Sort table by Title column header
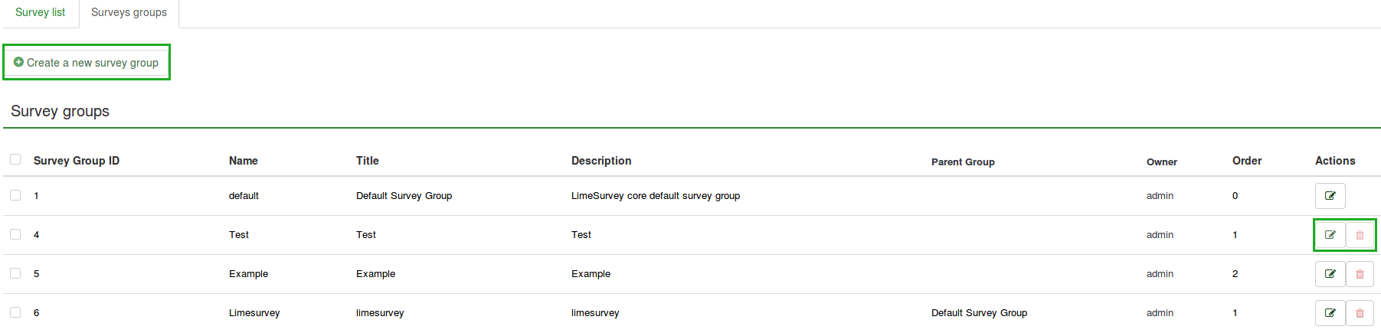This screenshot has height=333, width=1381. tap(367, 161)
